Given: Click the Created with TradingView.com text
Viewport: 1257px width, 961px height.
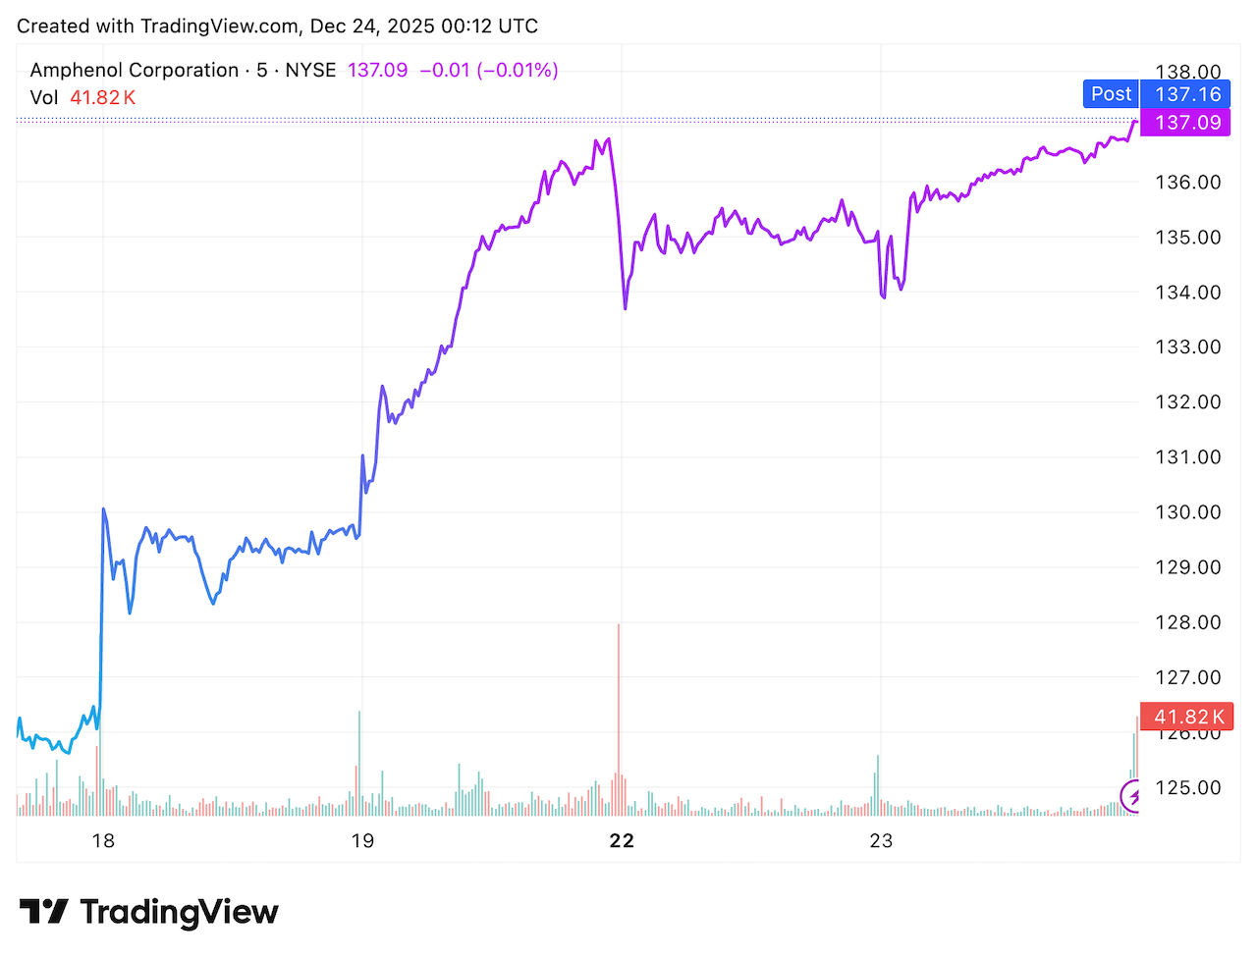Looking at the screenshot, I should tap(277, 27).
